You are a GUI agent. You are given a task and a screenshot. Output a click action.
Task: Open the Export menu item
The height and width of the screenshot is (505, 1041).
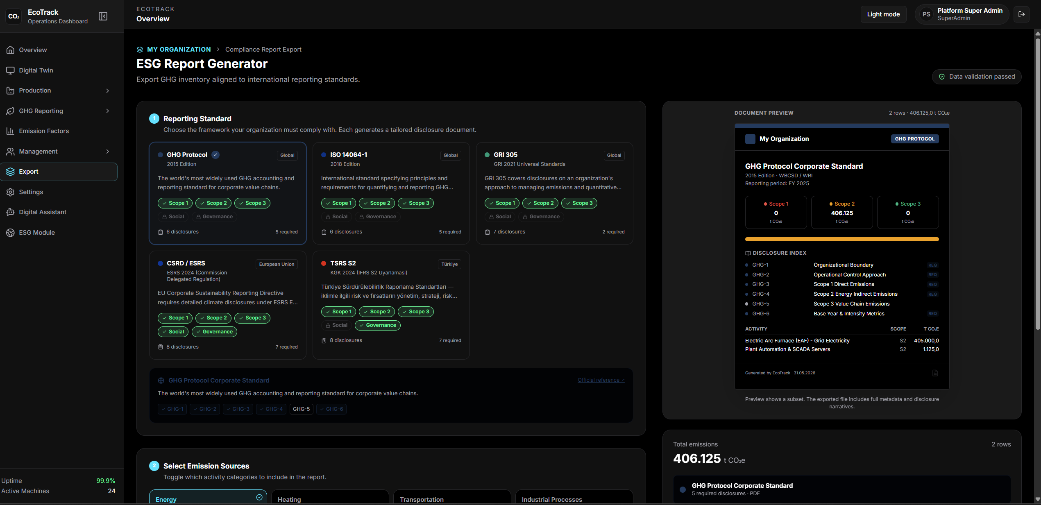pyautogui.click(x=59, y=172)
